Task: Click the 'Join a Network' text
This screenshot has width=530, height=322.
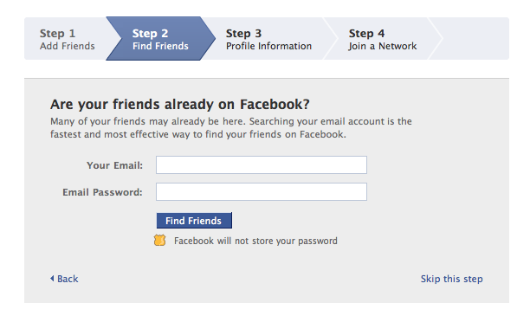Action: coord(383,46)
